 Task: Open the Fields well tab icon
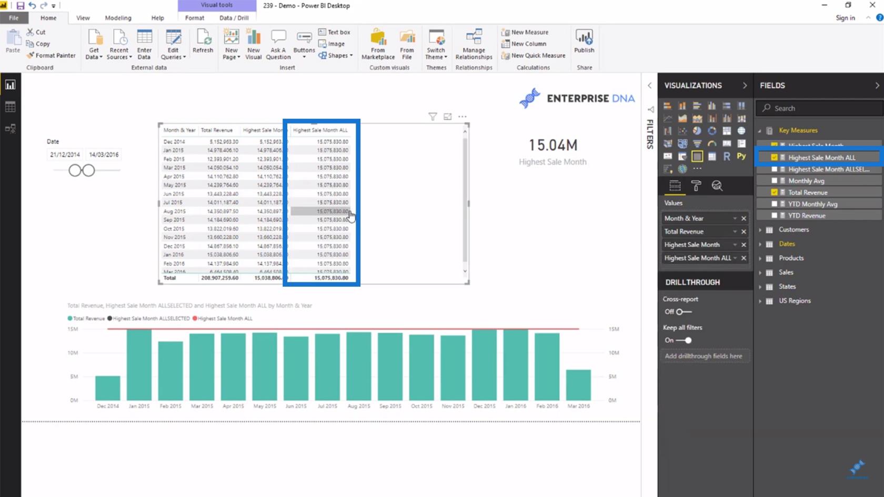point(675,186)
